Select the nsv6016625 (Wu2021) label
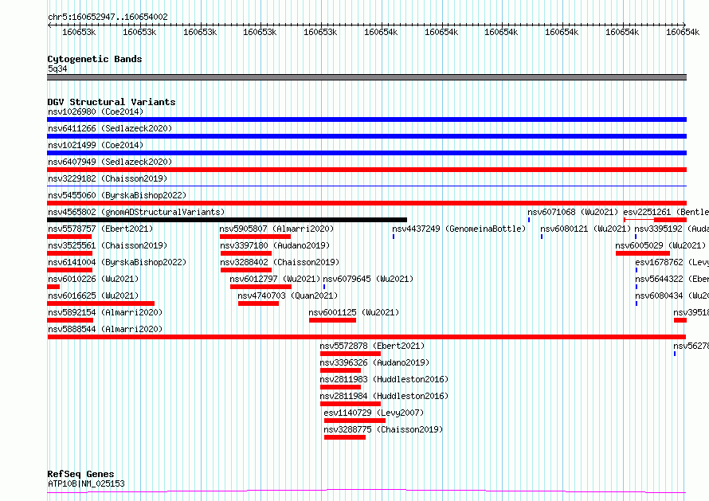The height and width of the screenshot is (501, 709). tap(93, 296)
